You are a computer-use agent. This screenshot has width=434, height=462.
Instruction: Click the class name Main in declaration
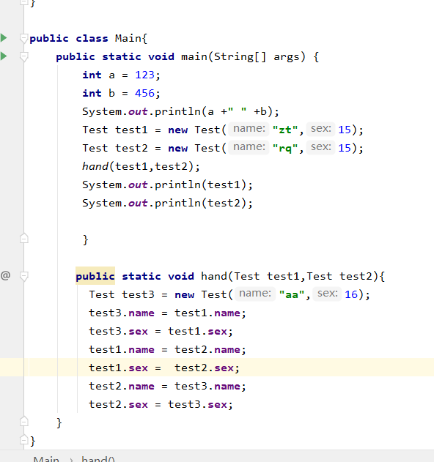[128, 38]
